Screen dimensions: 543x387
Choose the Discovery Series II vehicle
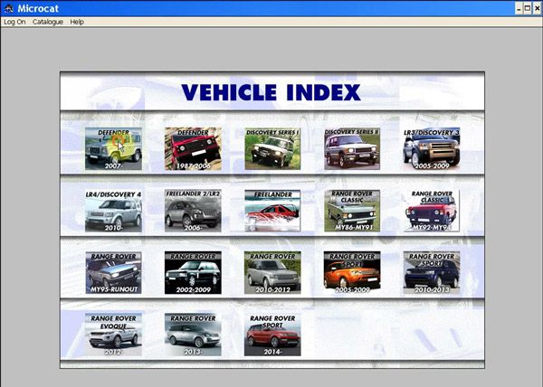tap(352, 148)
